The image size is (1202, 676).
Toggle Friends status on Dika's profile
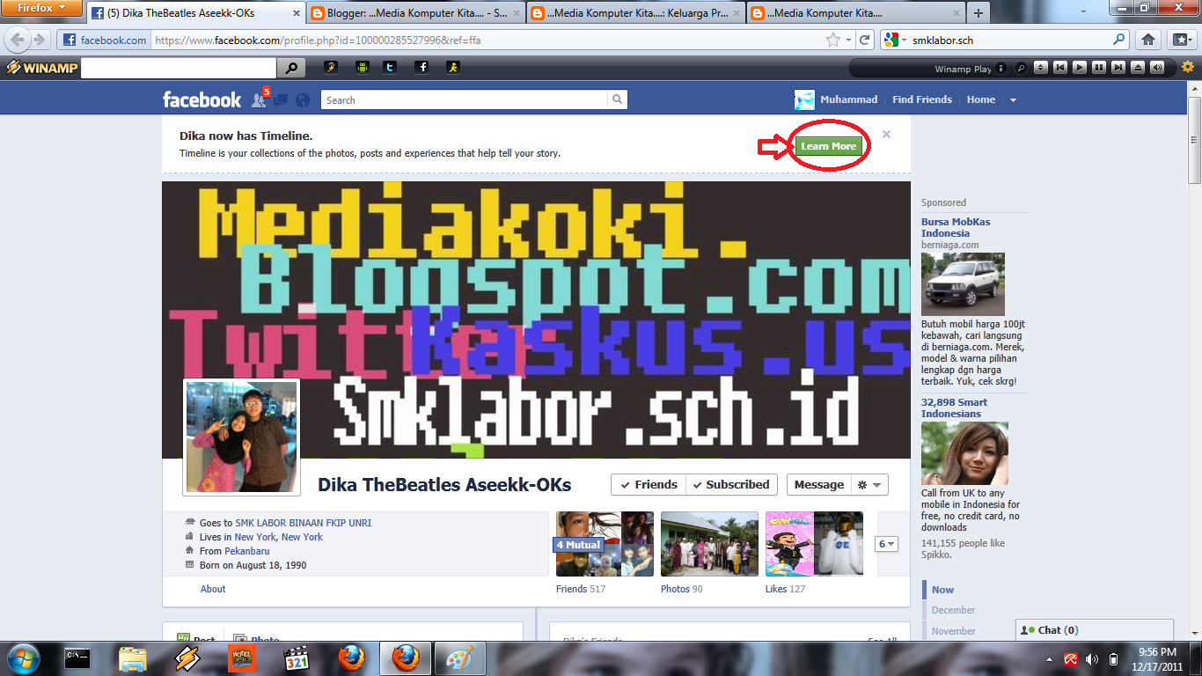648,484
